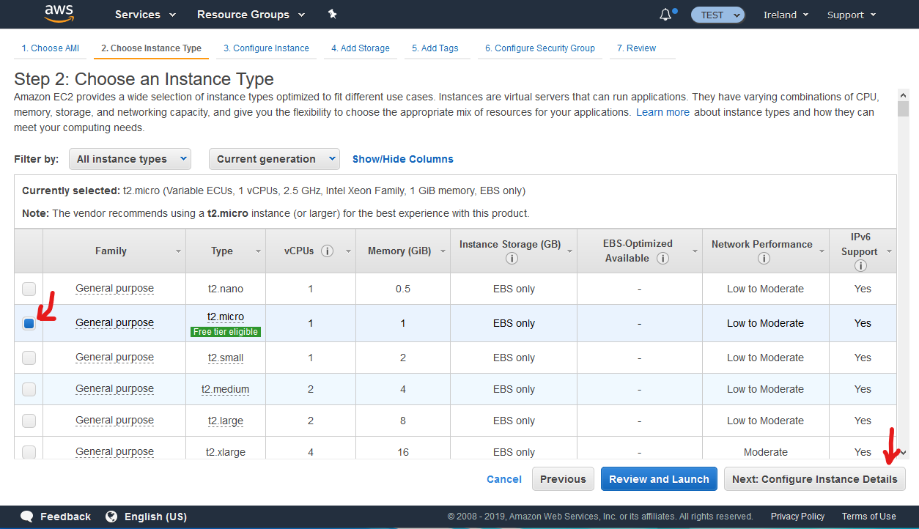Click the Feedback speech bubble icon
The image size is (919, 529).
coord(27,517)
